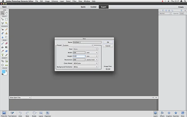Click Cancel in New dialog
The image size is (187, 117).
pos(108,46)
